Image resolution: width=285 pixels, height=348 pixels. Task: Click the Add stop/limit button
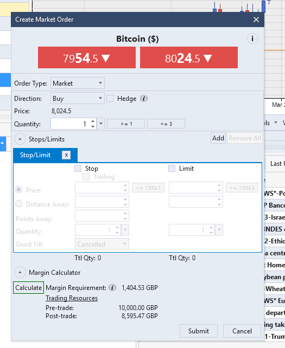tap(218, 138)
